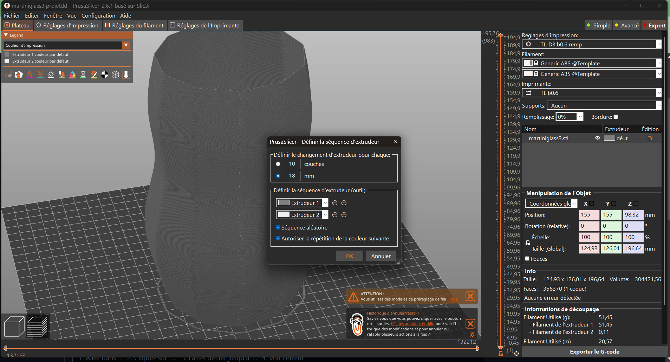Confirm the extruder sequence with OK

click(x=349, y=256)
